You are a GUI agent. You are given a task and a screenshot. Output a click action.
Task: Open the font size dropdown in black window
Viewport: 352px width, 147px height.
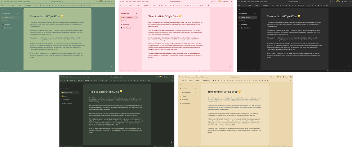pos(273,5)
